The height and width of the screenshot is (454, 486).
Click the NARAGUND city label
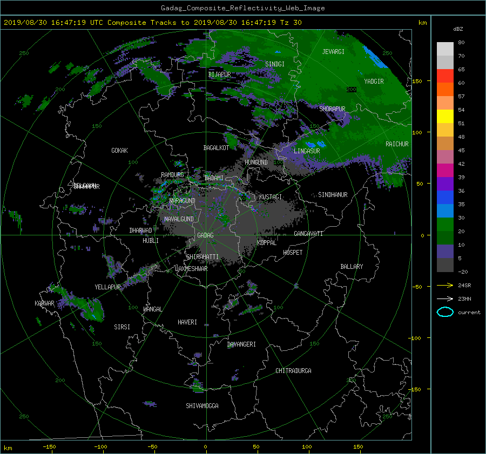click(183, 201)
